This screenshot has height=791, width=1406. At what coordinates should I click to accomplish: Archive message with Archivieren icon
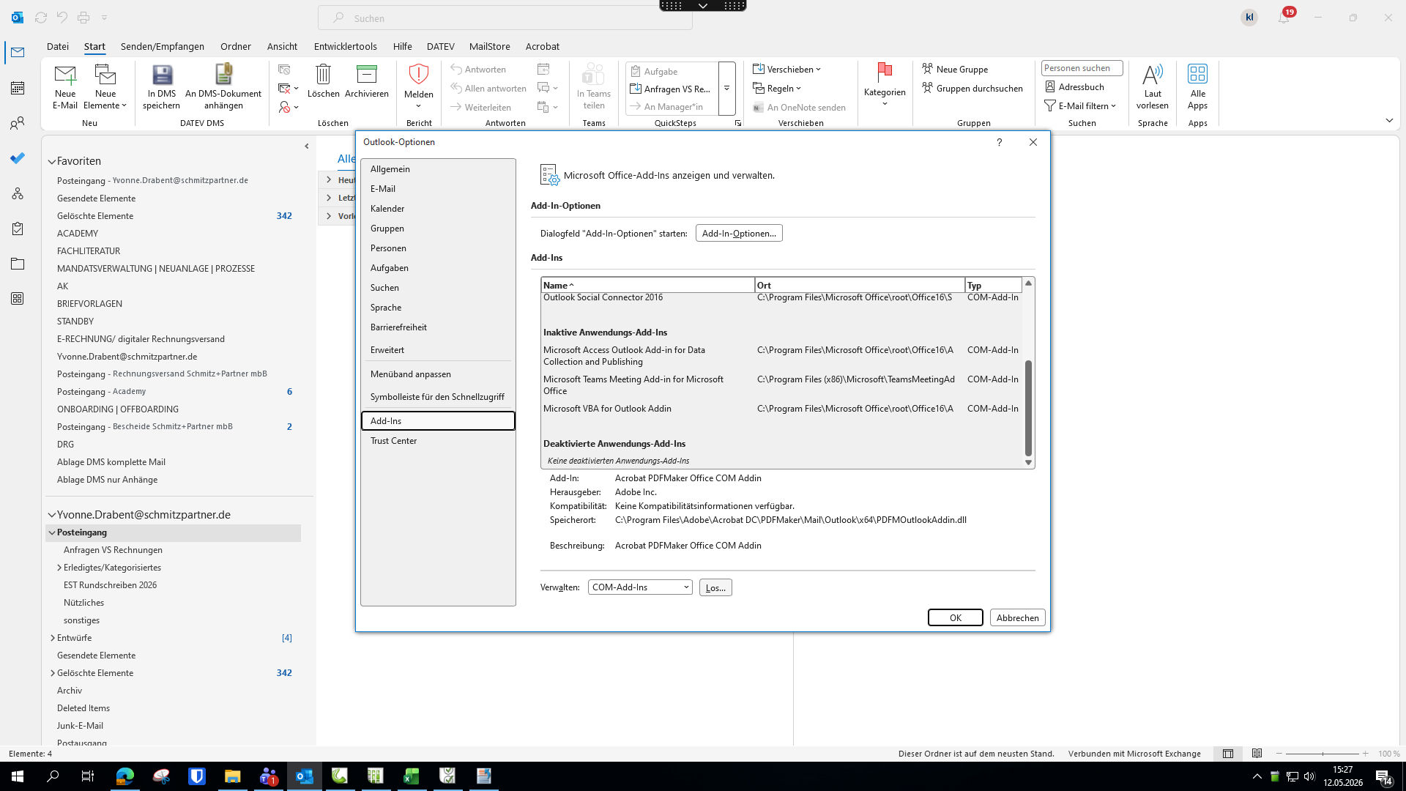[366, 75]
